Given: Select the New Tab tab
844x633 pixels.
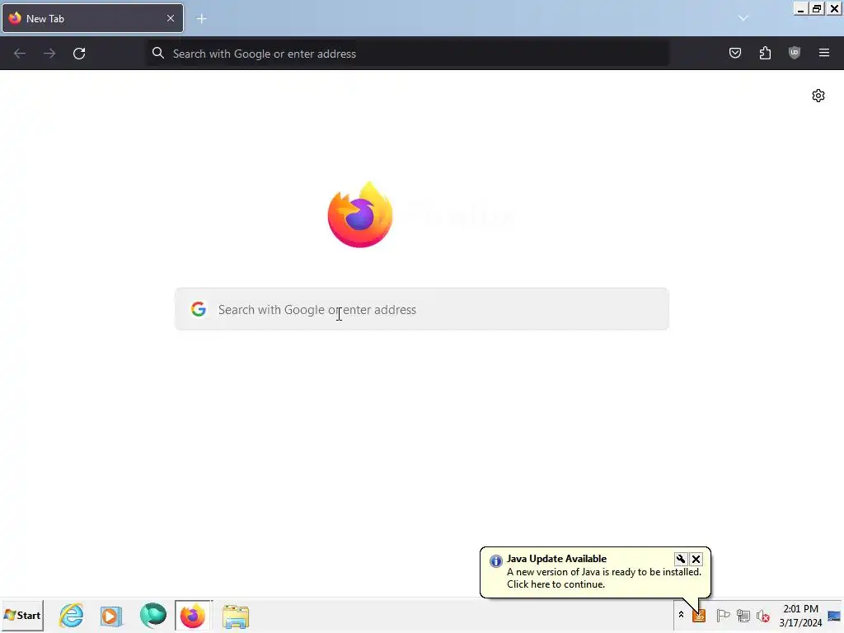Looking at the screenshot, I should coord(92,18).
